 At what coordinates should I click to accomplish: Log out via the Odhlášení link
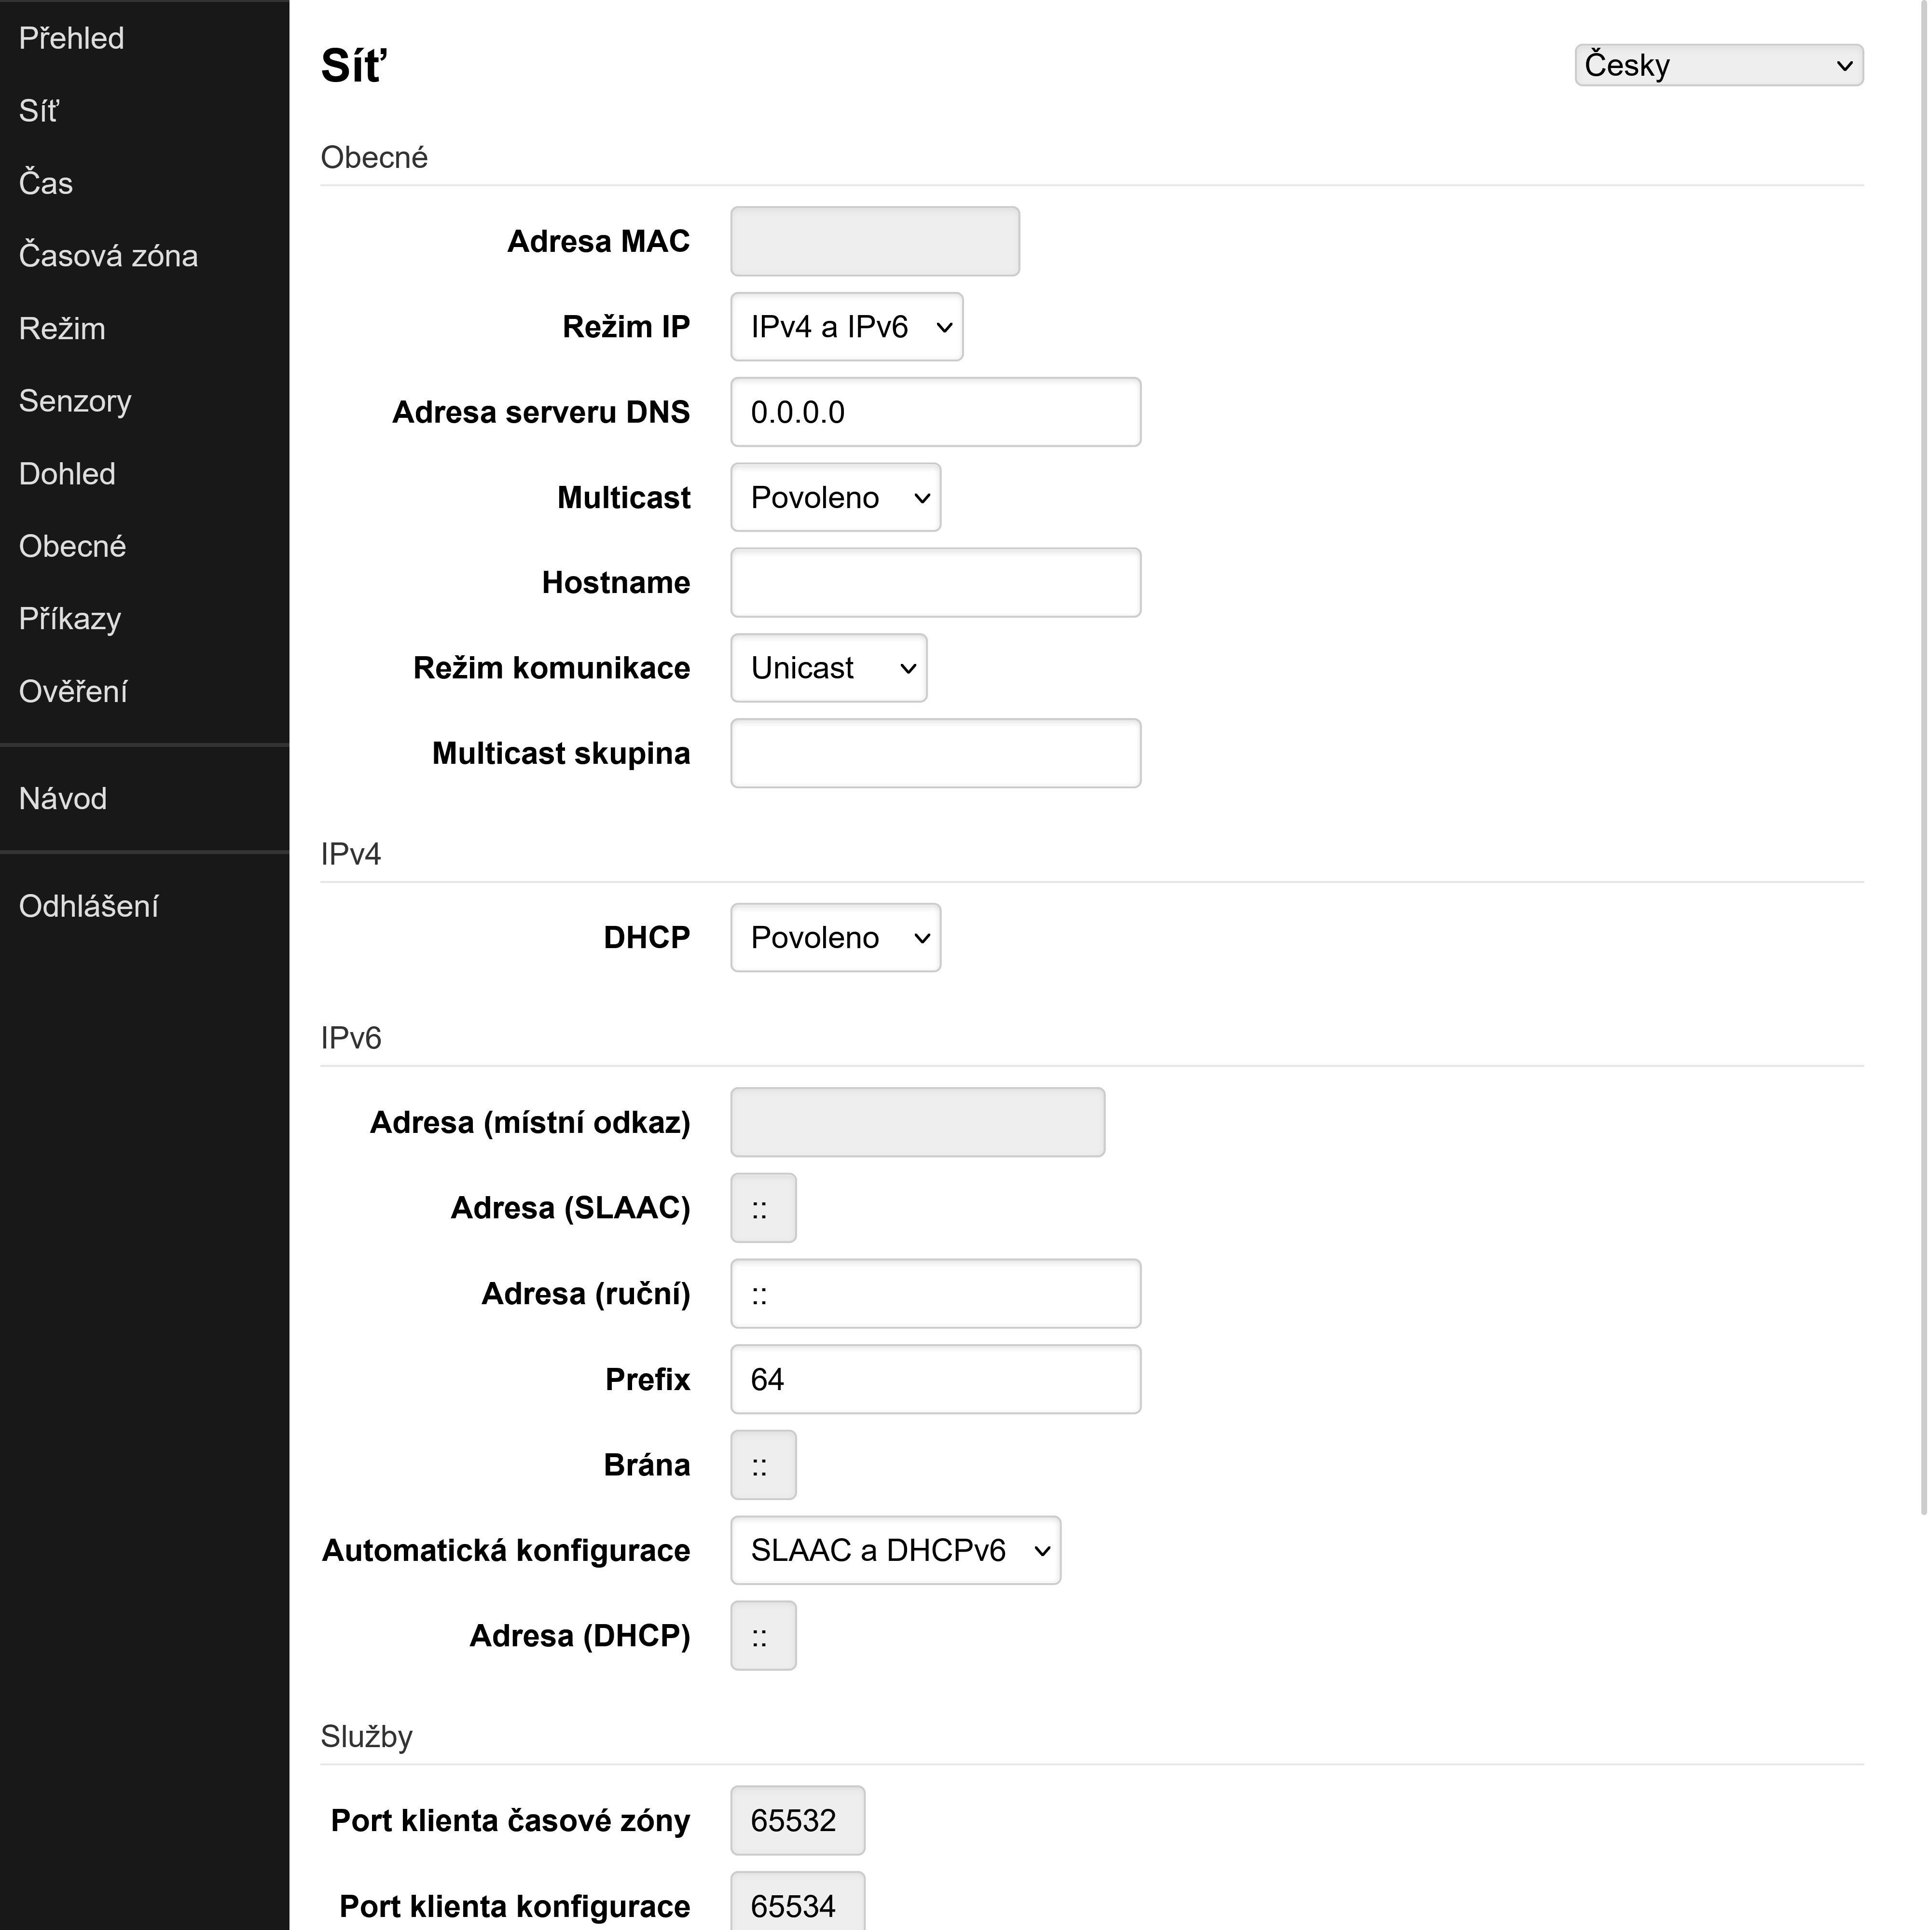click(x=88, y=905)
